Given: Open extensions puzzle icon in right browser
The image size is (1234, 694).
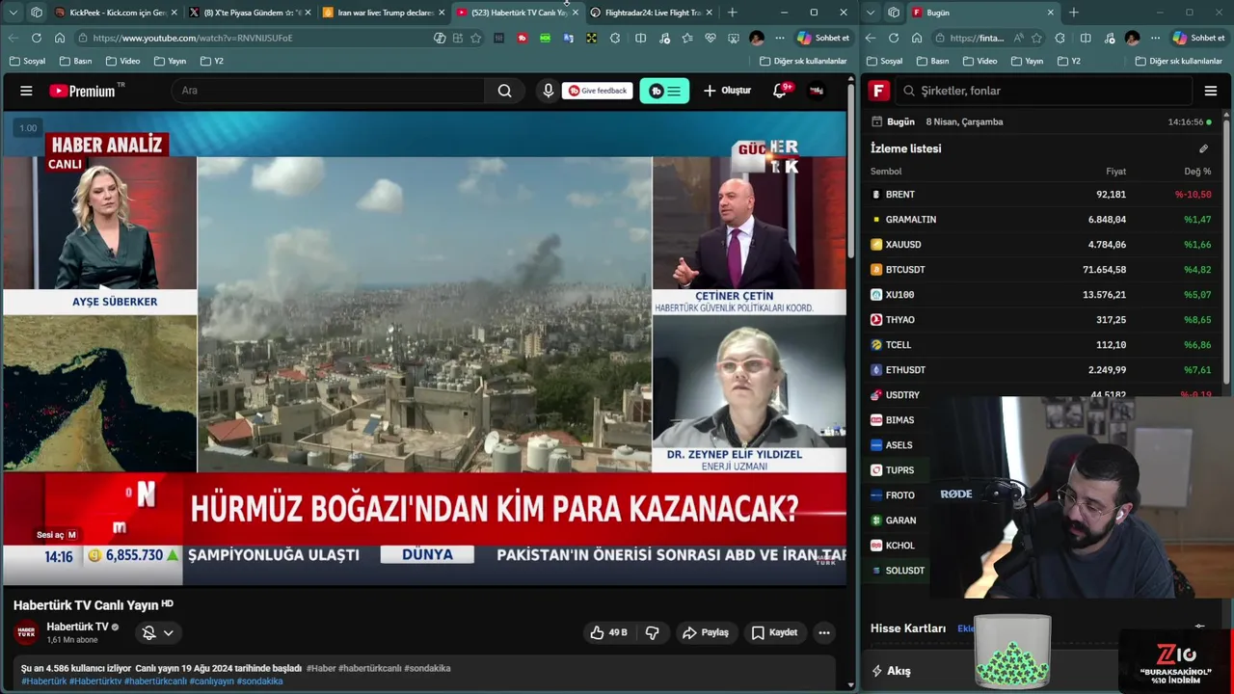Looking at the screenshot, I should coord(1060,38).
